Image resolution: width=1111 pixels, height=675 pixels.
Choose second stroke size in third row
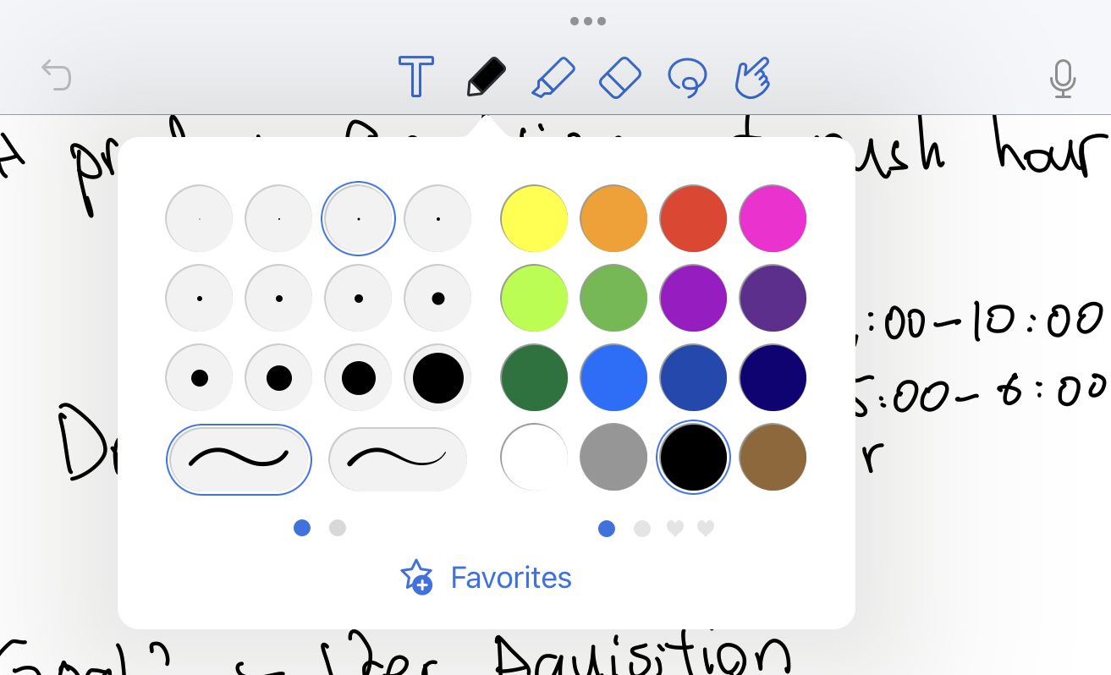coord(278,378)
